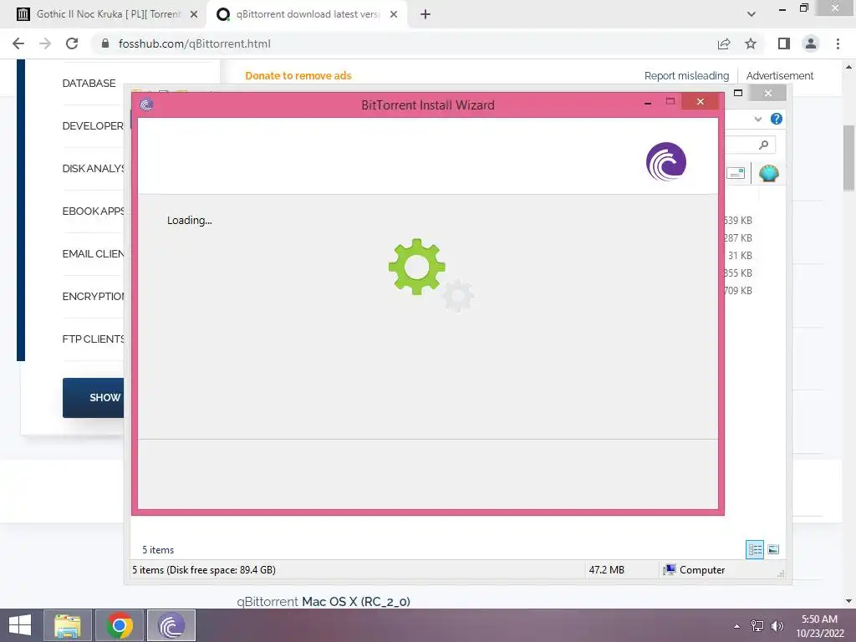
Task: Switch explorer to details view
Action: [755, 549]
